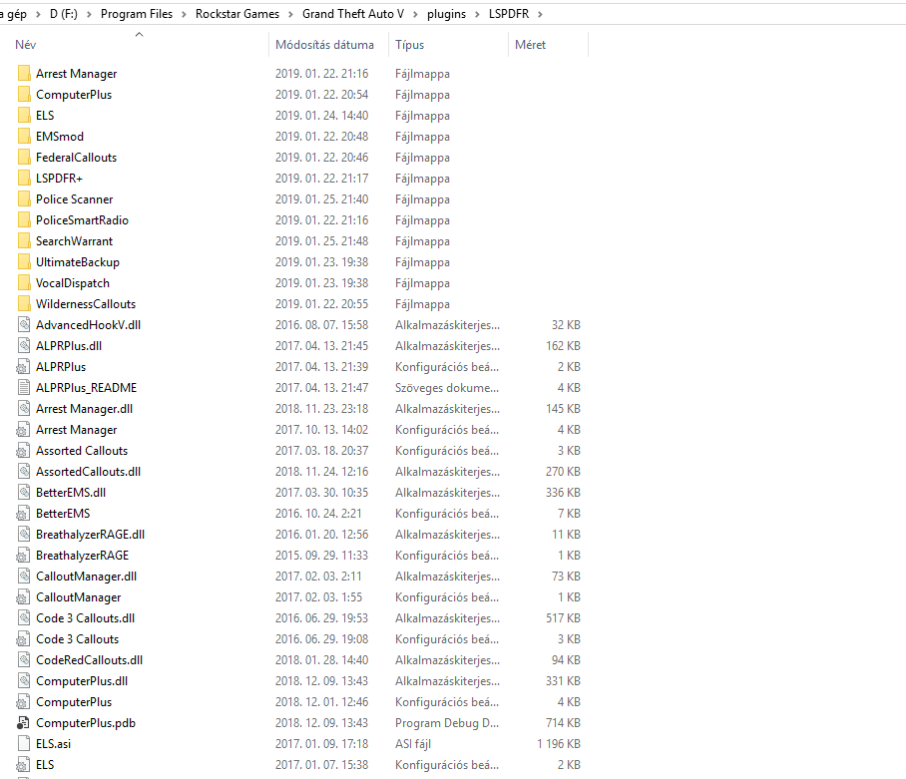Viewport: 906px width, 779px height.
Task: Click the ALPRPlus configuration file icon
Action: 23,367
